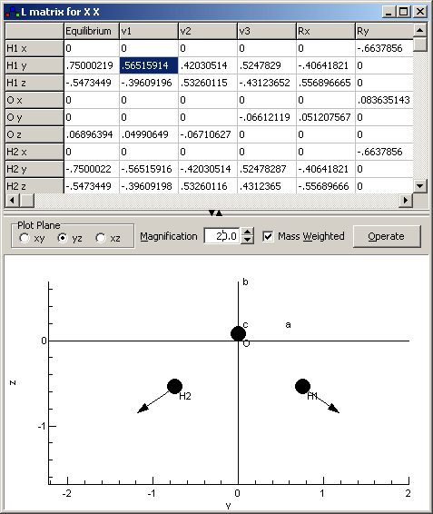This screenshot has height=514, width=433.
Task: Select the v1 column header
Action: pyautogui.click(x=149, y=31)
